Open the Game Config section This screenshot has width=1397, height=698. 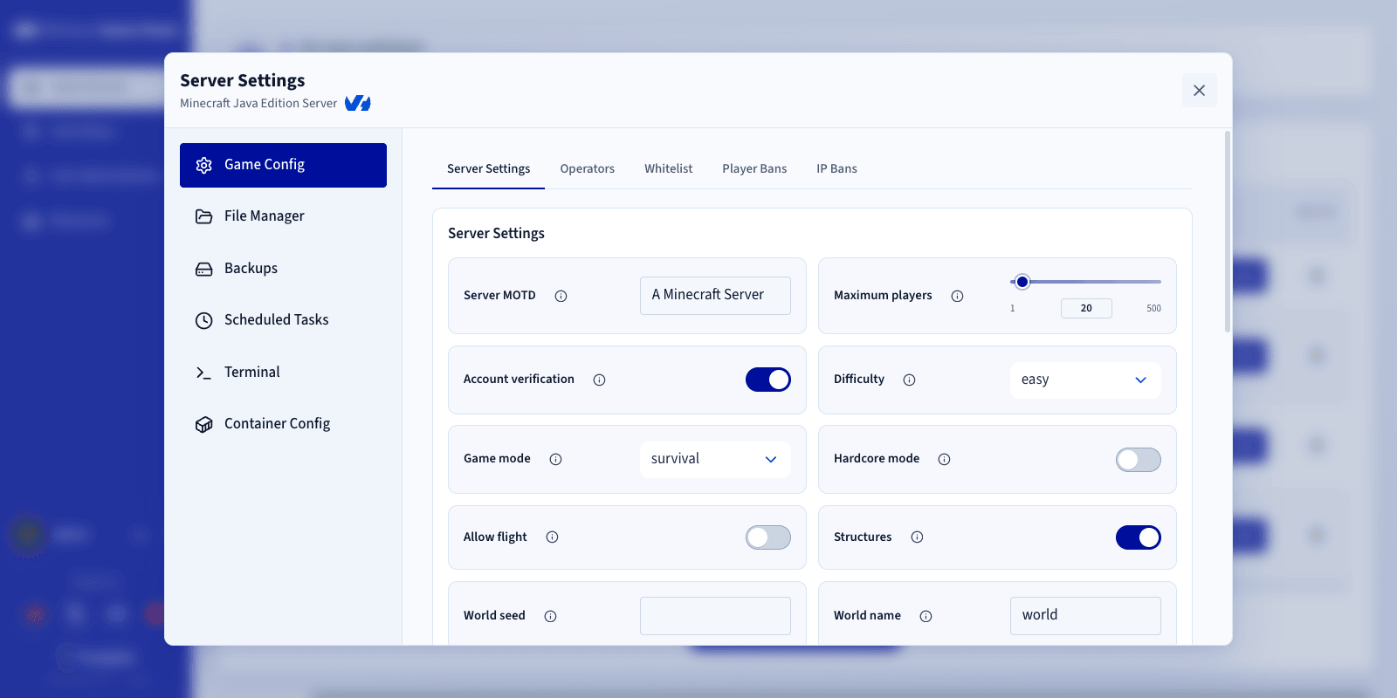point(283,165)
